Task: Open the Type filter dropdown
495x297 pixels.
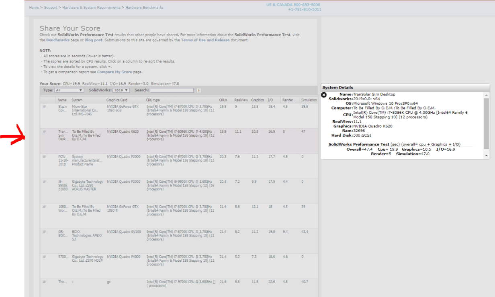Action: tap(69, 91)
